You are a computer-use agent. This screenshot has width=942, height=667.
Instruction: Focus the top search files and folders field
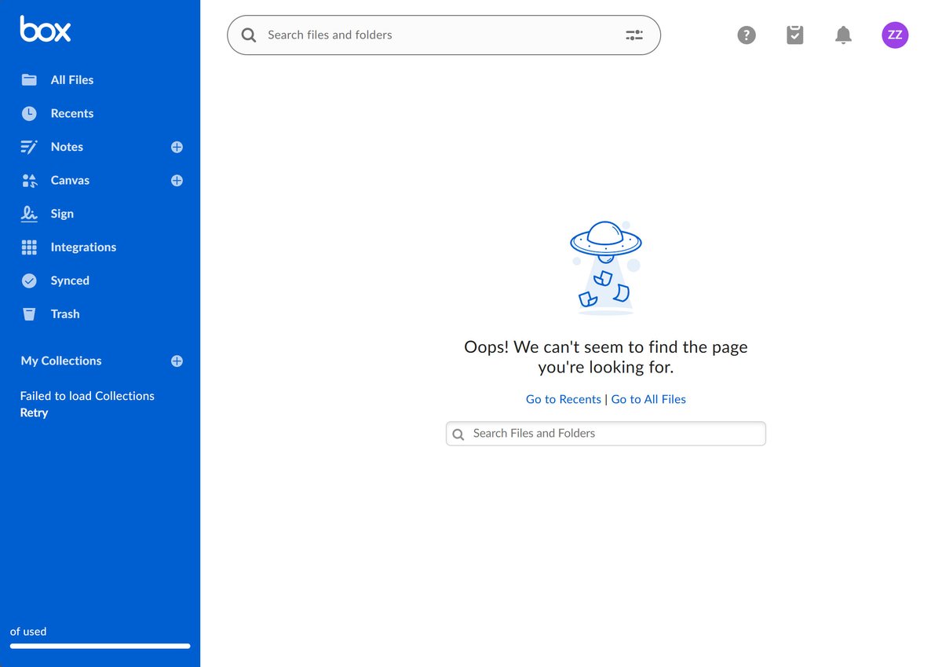444,35
